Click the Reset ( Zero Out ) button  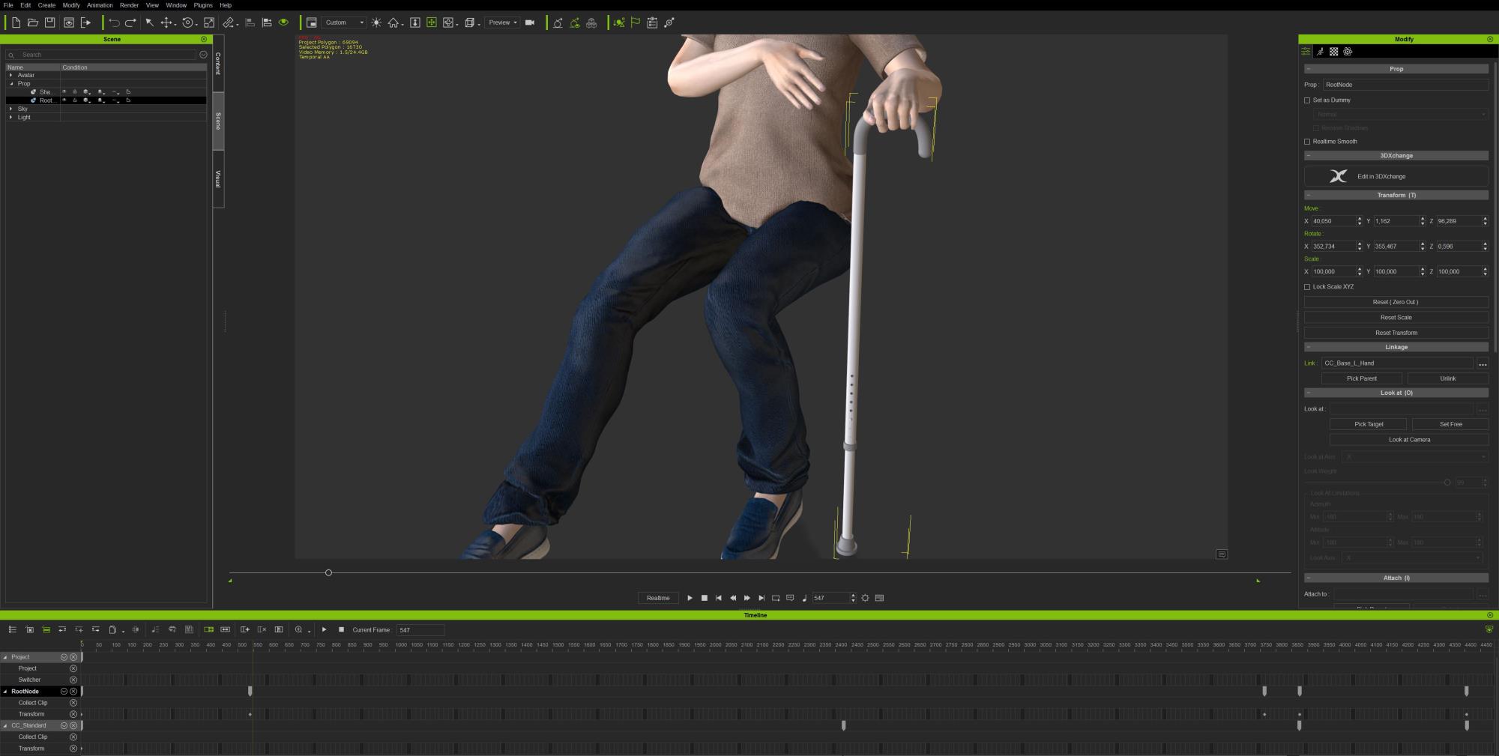[1396, 302]
